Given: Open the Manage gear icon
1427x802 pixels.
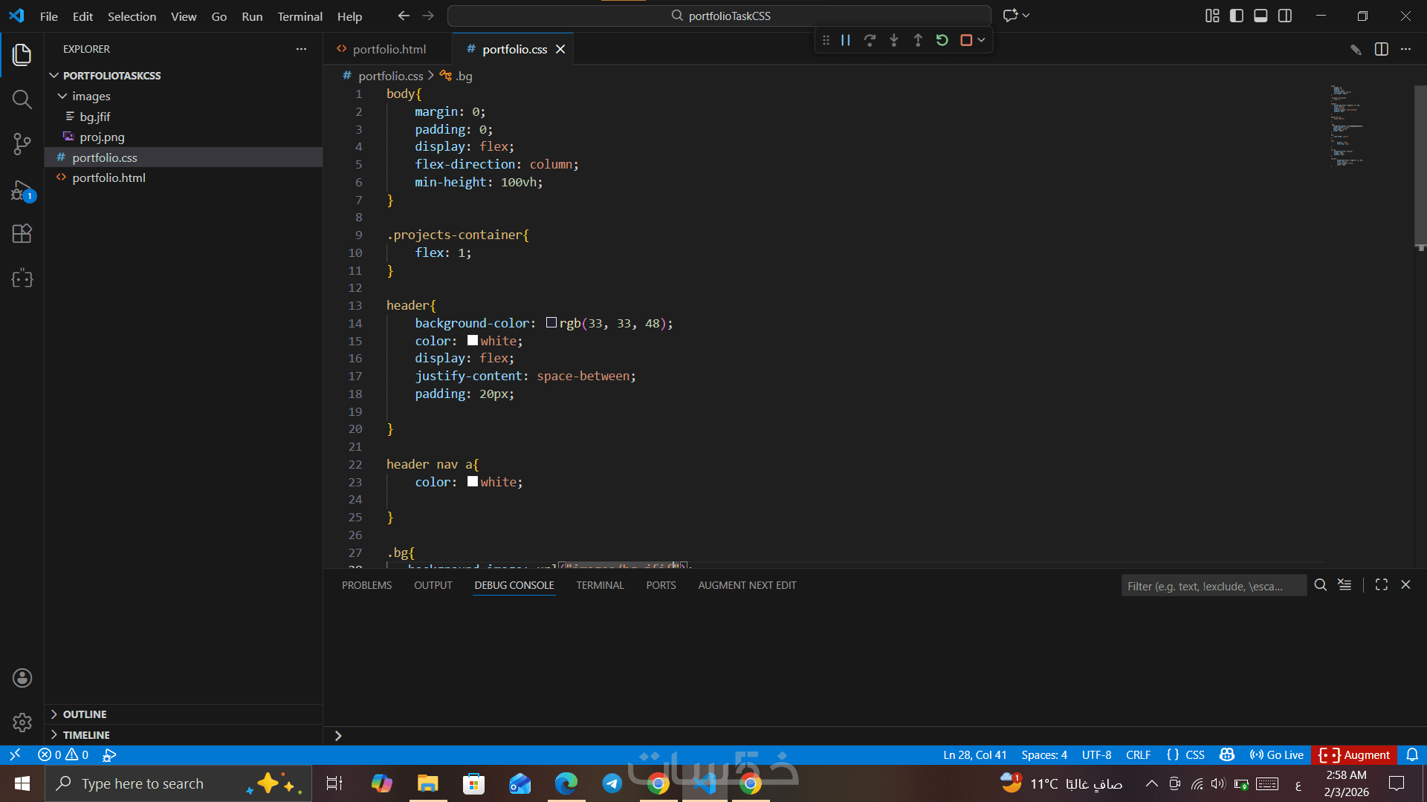Looking at the screenshot, I should click(x=22, y=722).
